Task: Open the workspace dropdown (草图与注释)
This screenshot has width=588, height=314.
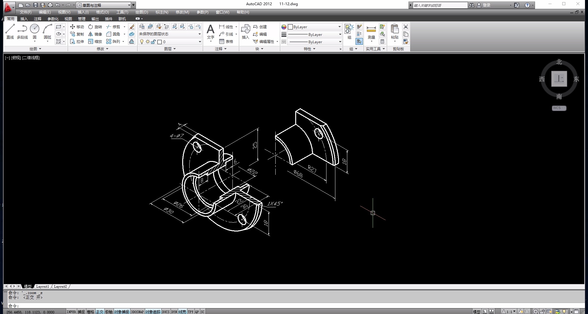Action: coord(105,5)
